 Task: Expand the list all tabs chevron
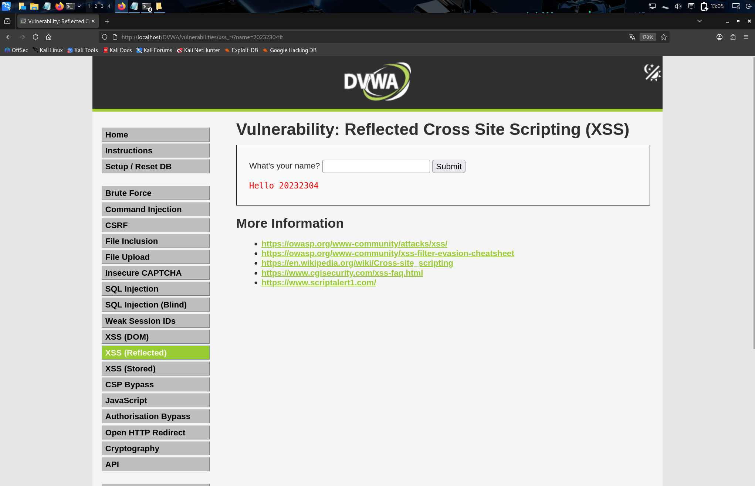(x=699, y=21)
